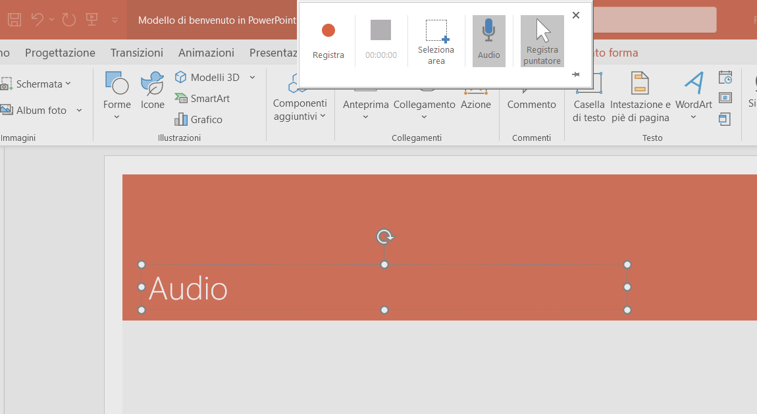Insert a Grafico chart
This screenshot has height=414, width=757.
point(199,119)
